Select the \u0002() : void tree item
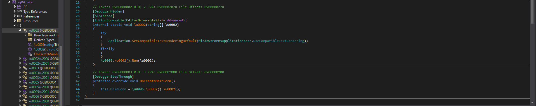Screen dimensions: 536x106 (x=46, y=49)
